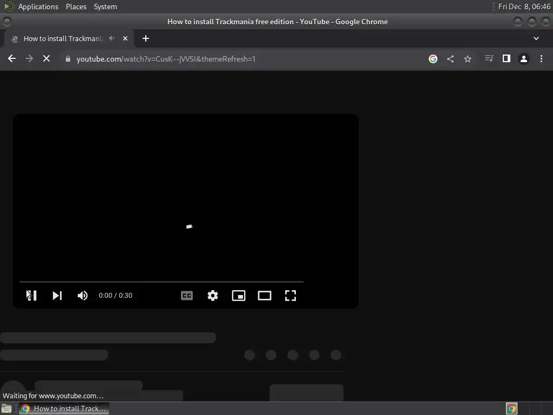Screen dimensions: 553x415
Task: View site info via lock icon
Action: tap(68, 59)
